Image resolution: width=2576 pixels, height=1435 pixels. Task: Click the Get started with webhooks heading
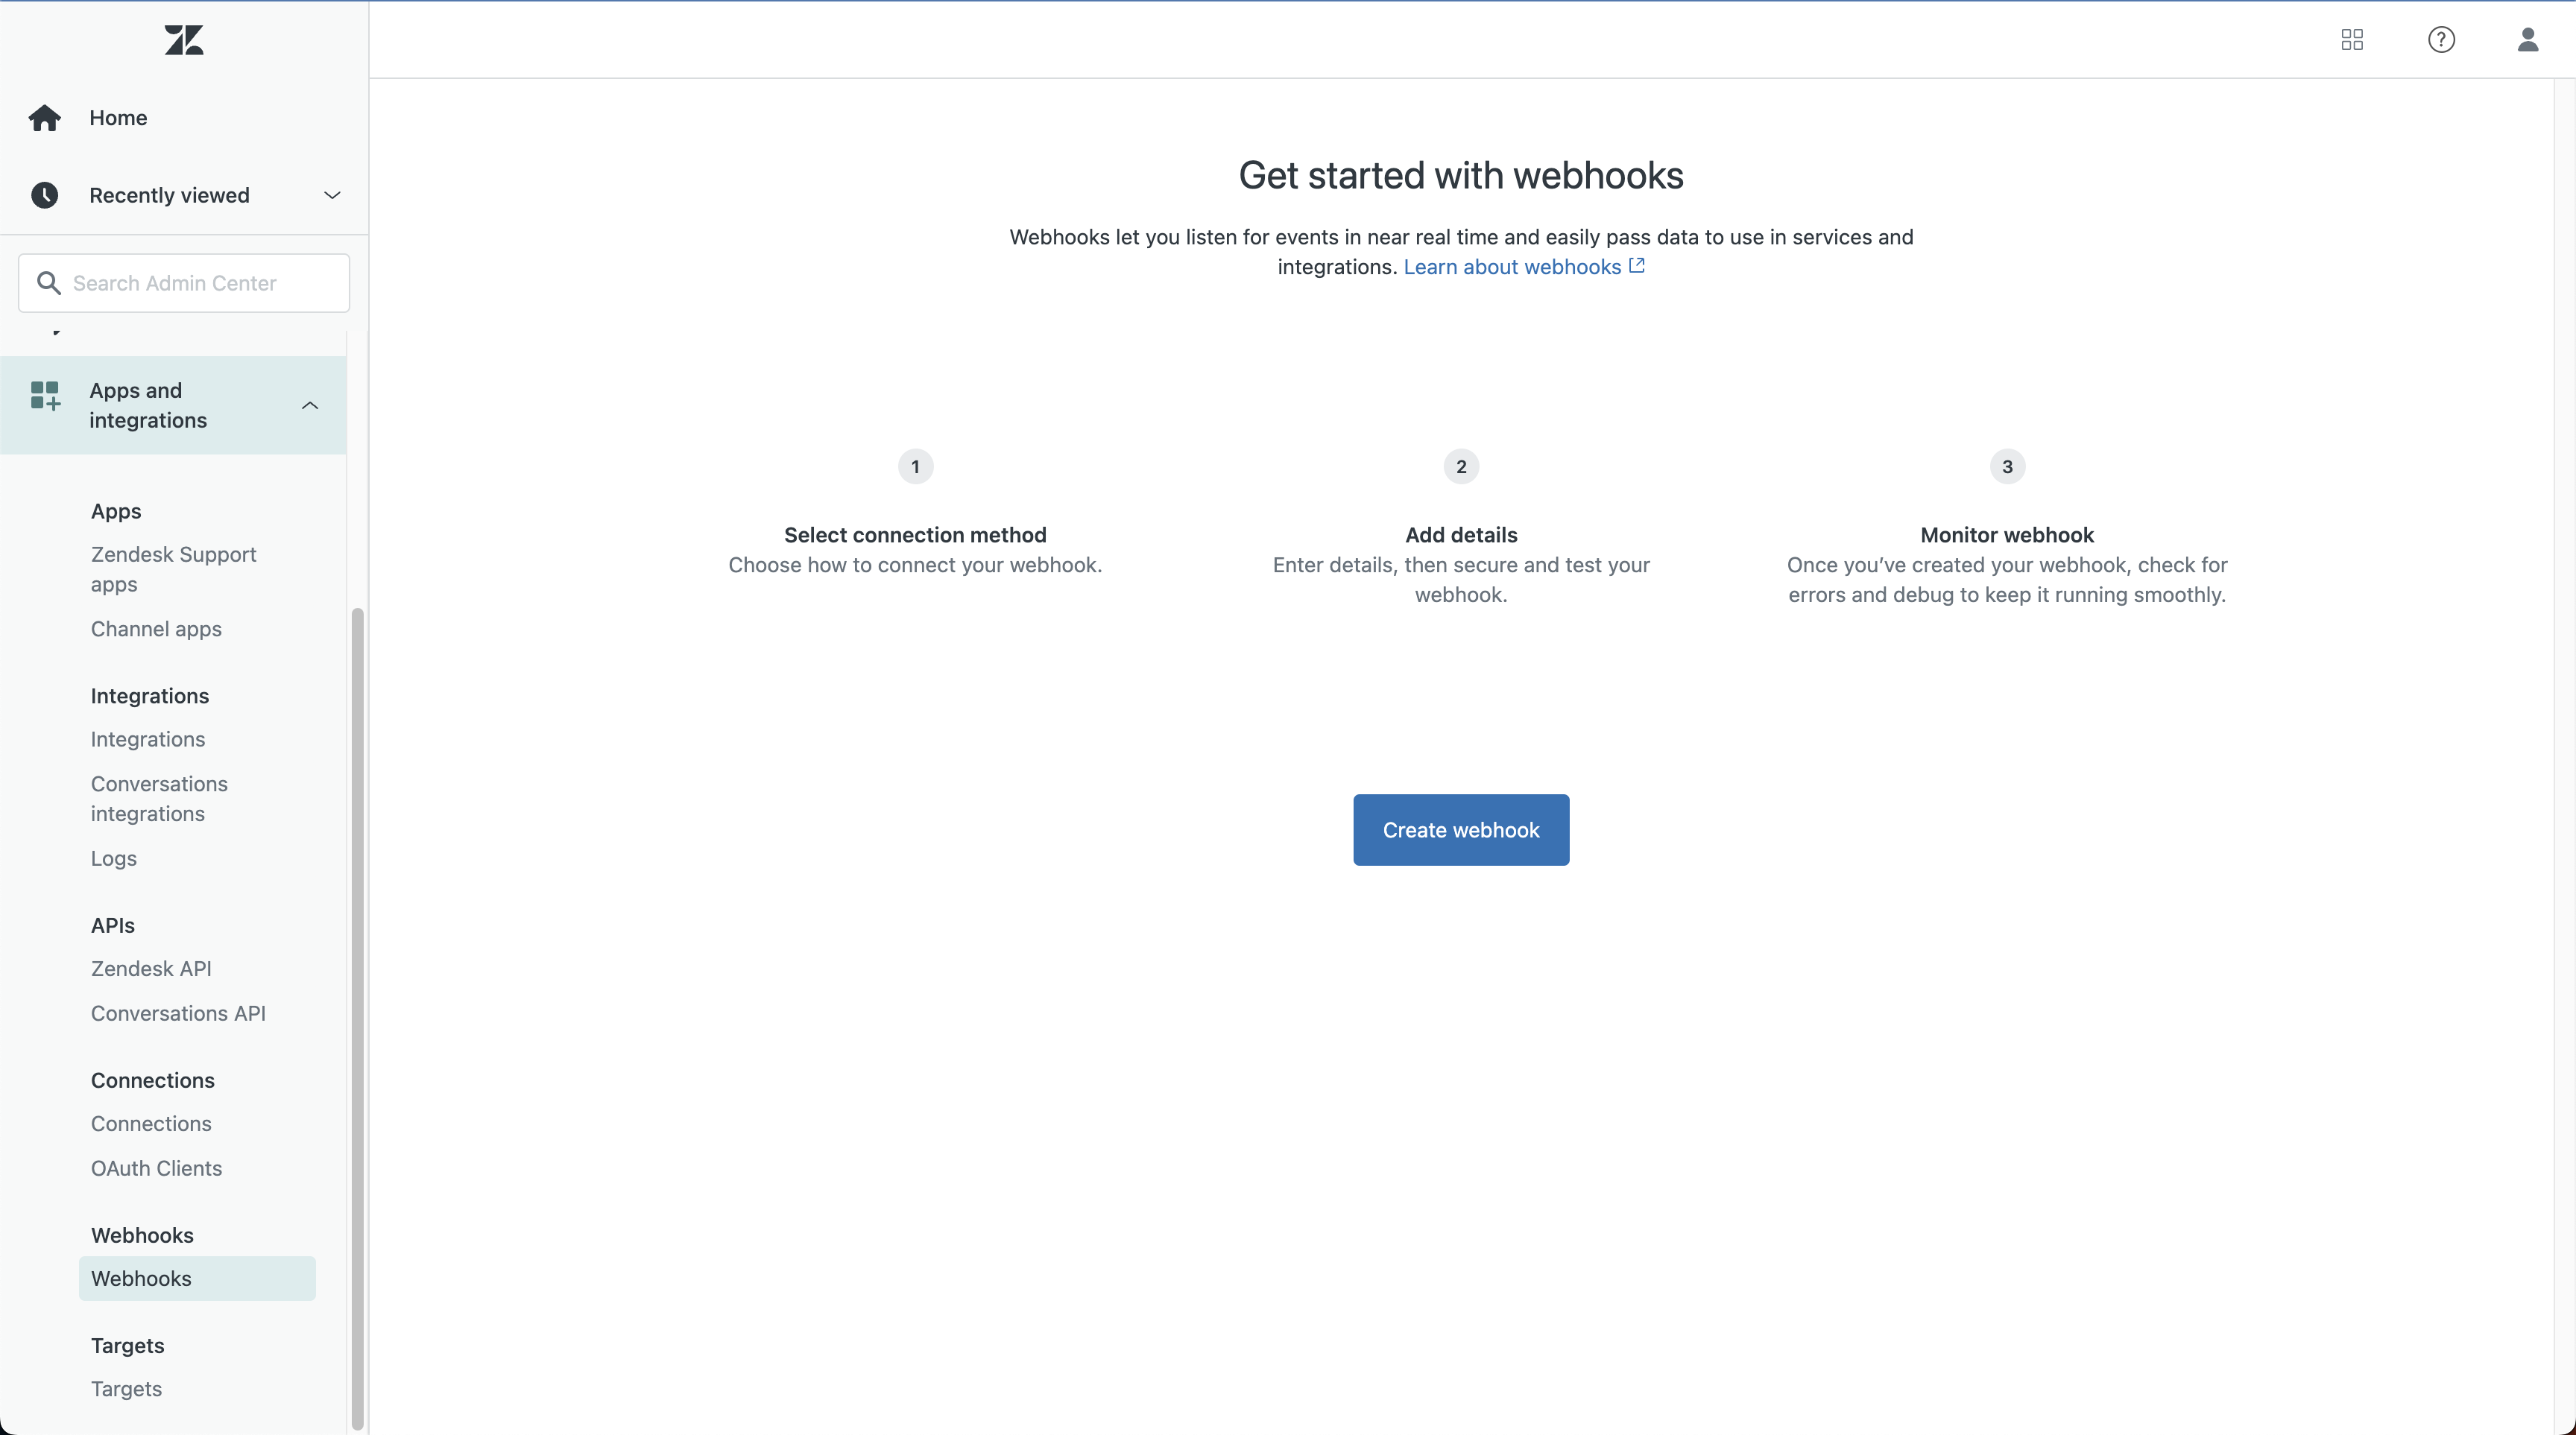1461,176
